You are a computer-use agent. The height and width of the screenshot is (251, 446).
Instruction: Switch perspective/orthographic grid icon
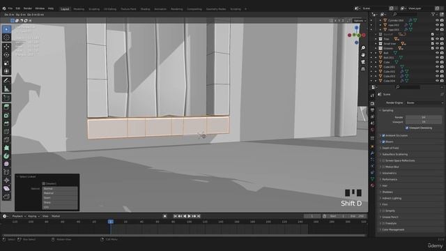[363, 69]
